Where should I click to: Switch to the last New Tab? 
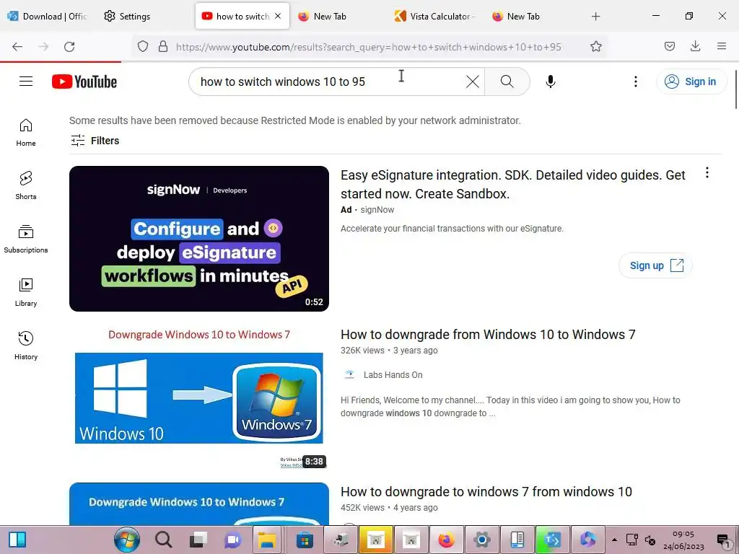pyautogui.click(x=523, y=16)
